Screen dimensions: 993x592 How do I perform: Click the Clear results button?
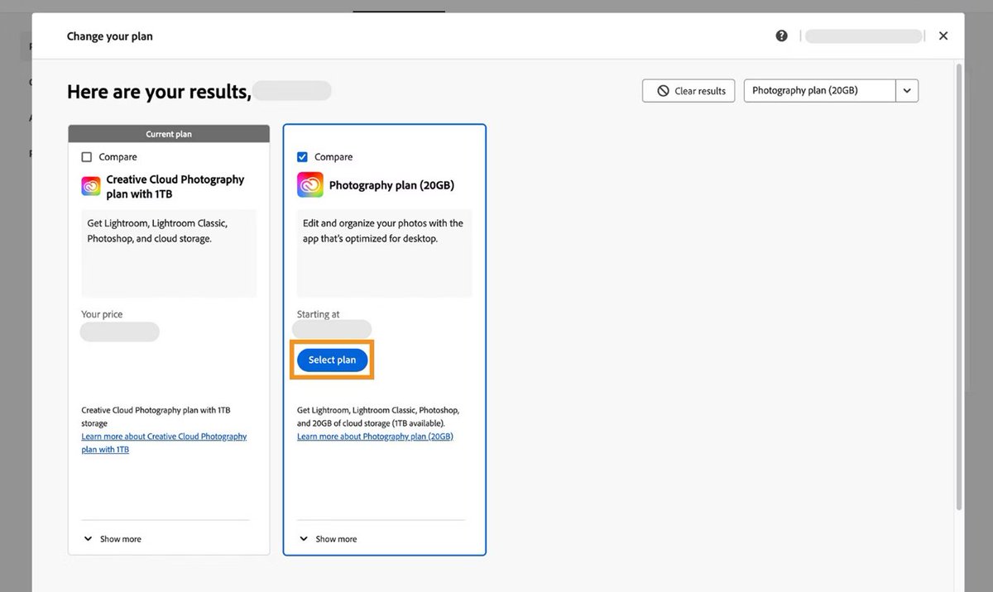[688, 91]
